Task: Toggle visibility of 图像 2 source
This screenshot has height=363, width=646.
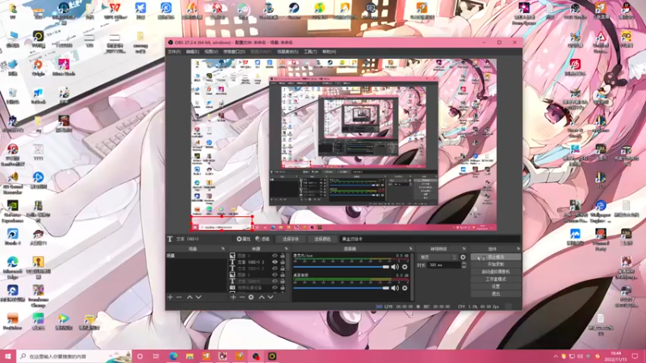Action: click(275, 274)
